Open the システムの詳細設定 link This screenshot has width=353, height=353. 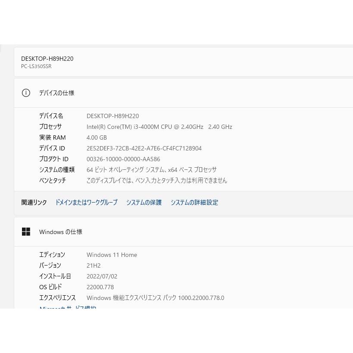[x=194, y=203]
